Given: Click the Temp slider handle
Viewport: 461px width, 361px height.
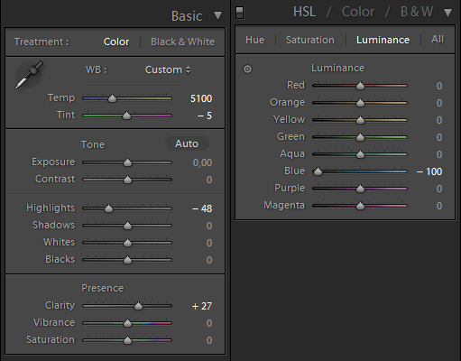Looking at the screenshot, I should click(x=112, y=98).
